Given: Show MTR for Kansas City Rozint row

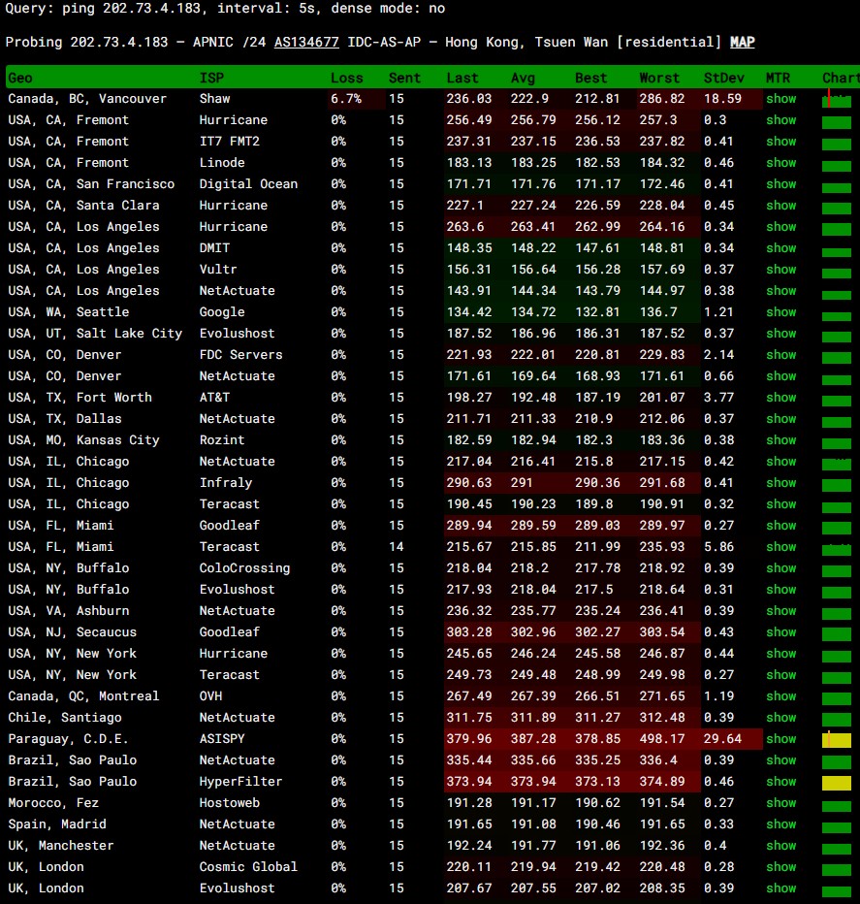Looking at the screenshot, I should 781,440.
